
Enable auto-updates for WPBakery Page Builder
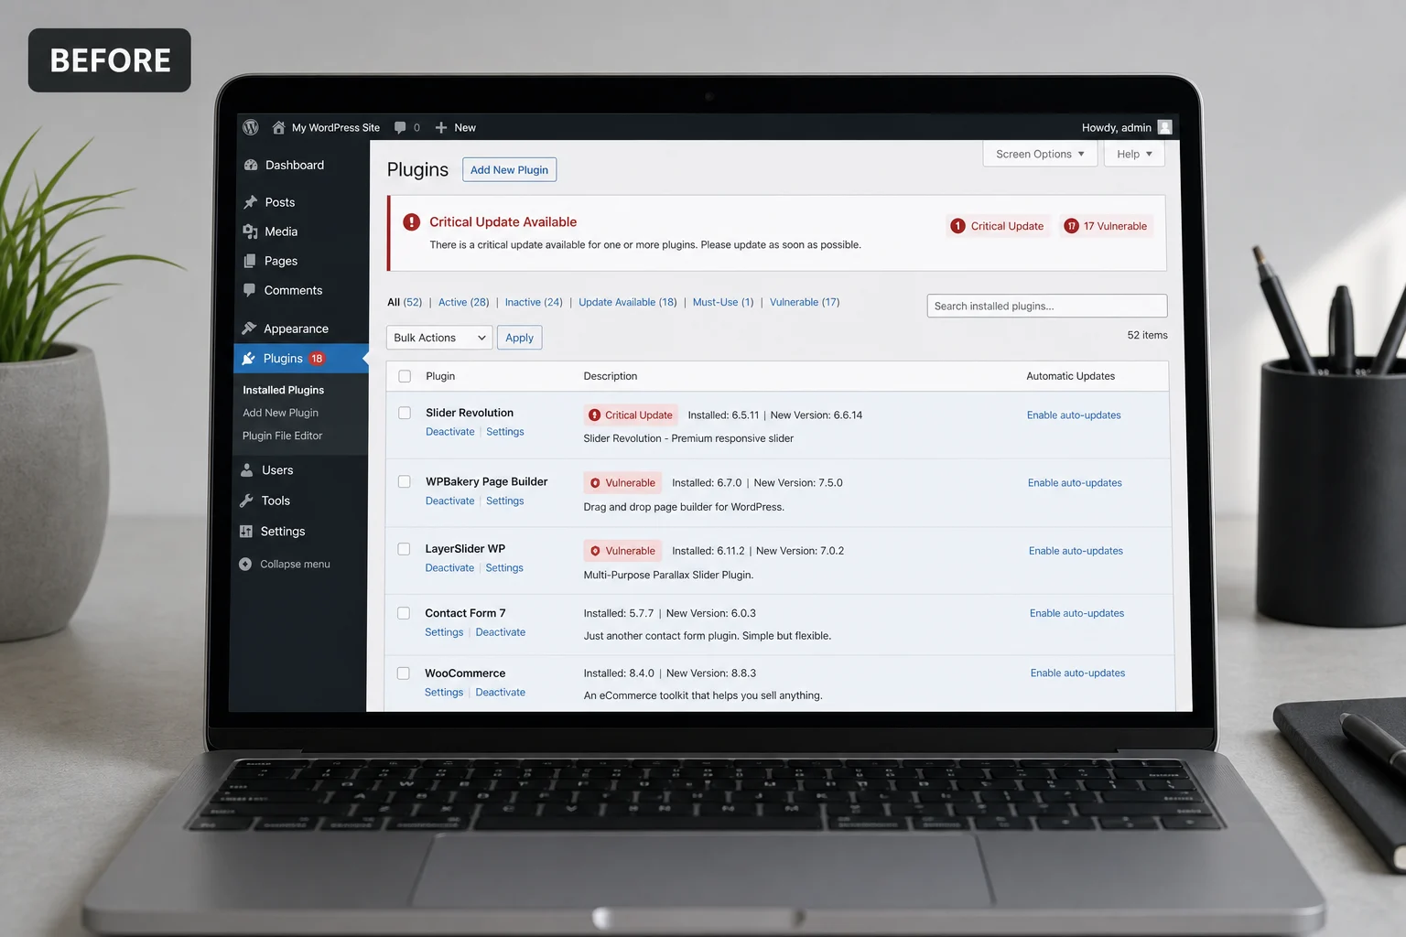tap(1075, 483)
